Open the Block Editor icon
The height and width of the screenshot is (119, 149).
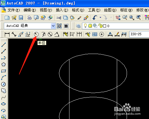click(x=86, y=18)
